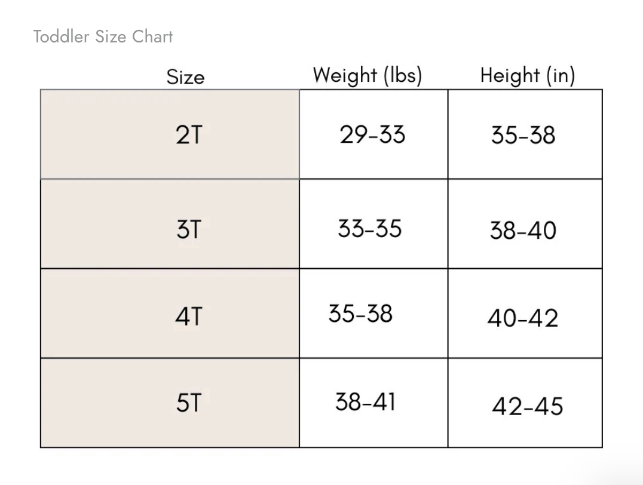Click the Toddler Size Chart title

pos(103,36)
